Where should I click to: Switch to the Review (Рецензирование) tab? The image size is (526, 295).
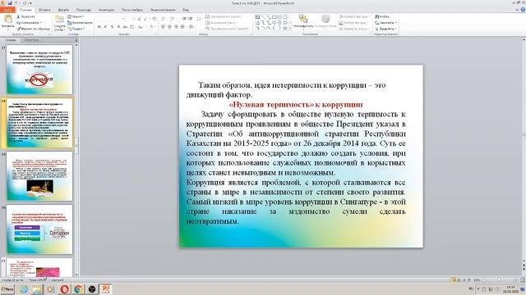click(163, 10)
